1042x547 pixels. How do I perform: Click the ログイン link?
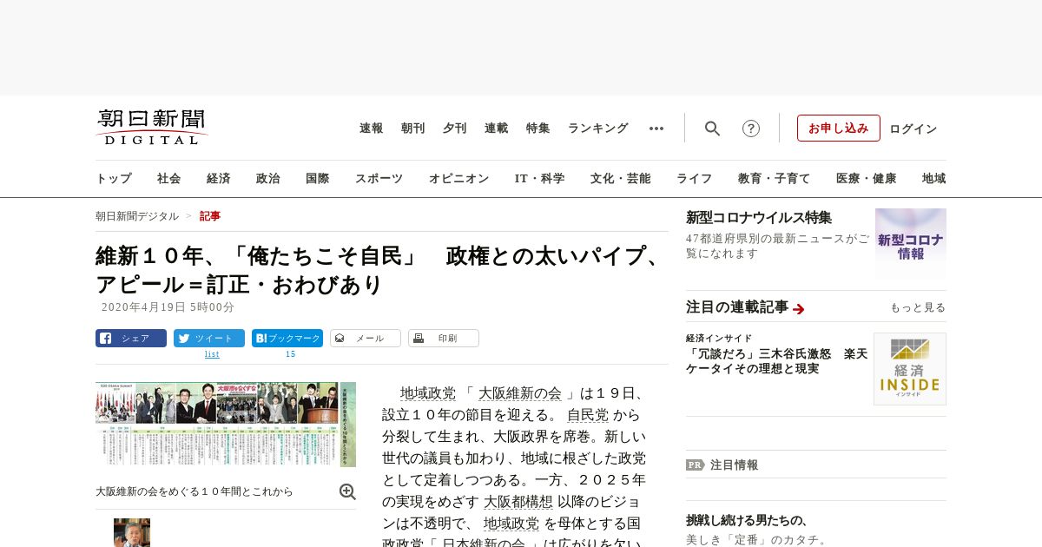tap(913, 129)
